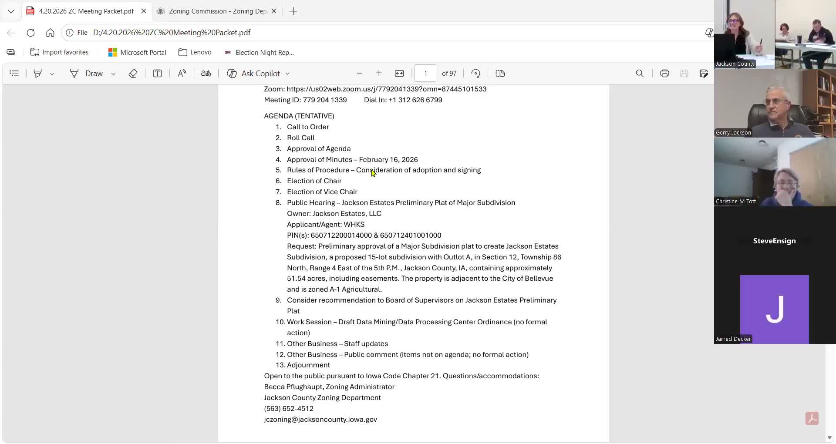This screenshot has width=836, height=444.
Task: Open Election Night Rep... bookmark
Action: 259,52
